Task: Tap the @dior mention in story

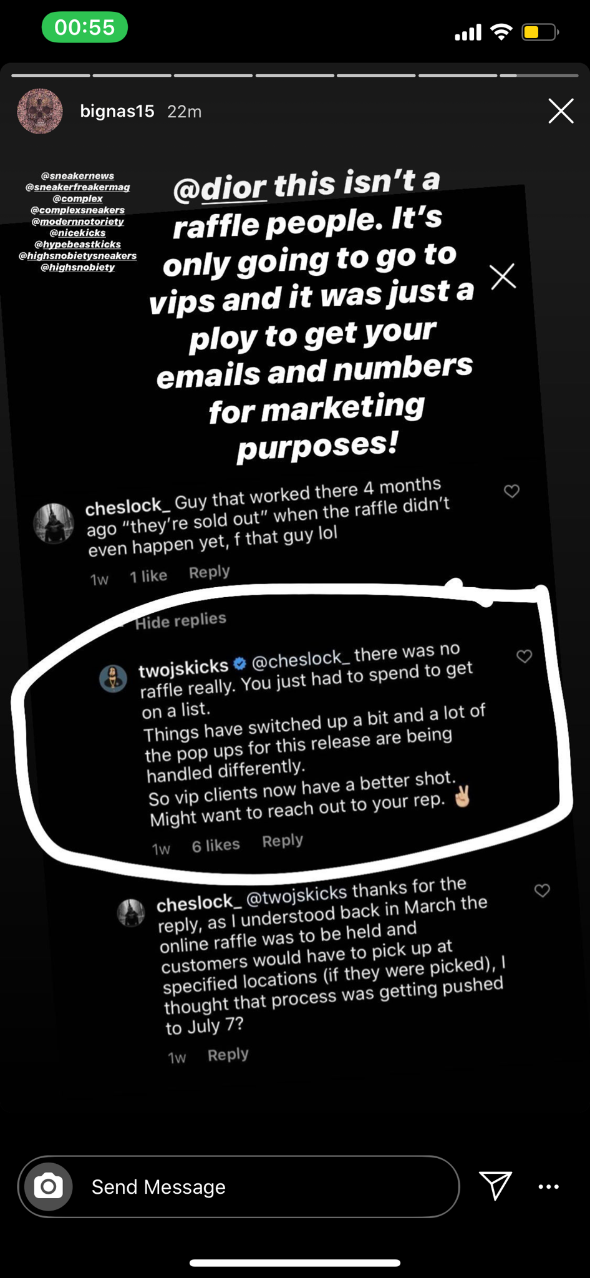Action: point(220,188)
